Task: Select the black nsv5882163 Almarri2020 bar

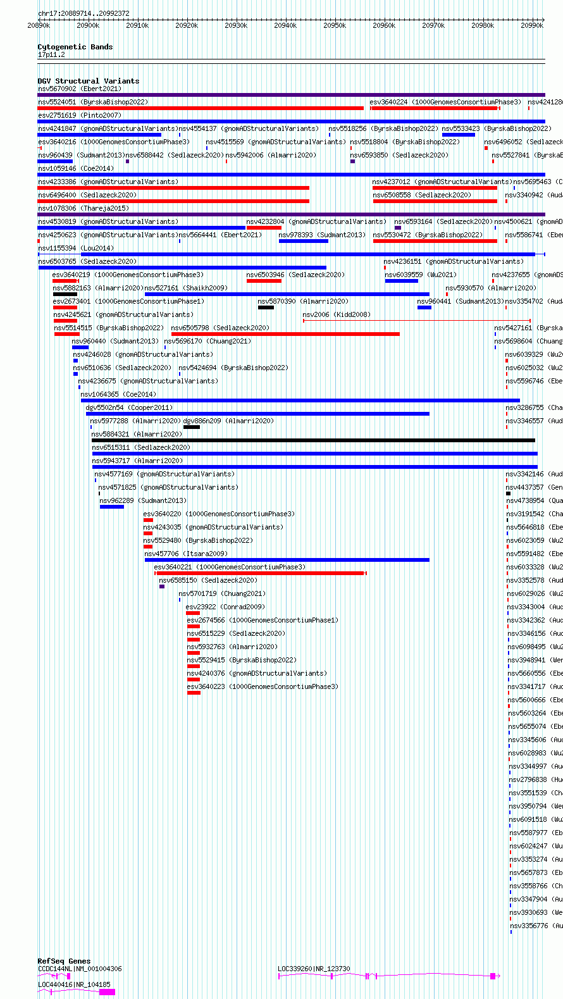Action: 65,294
